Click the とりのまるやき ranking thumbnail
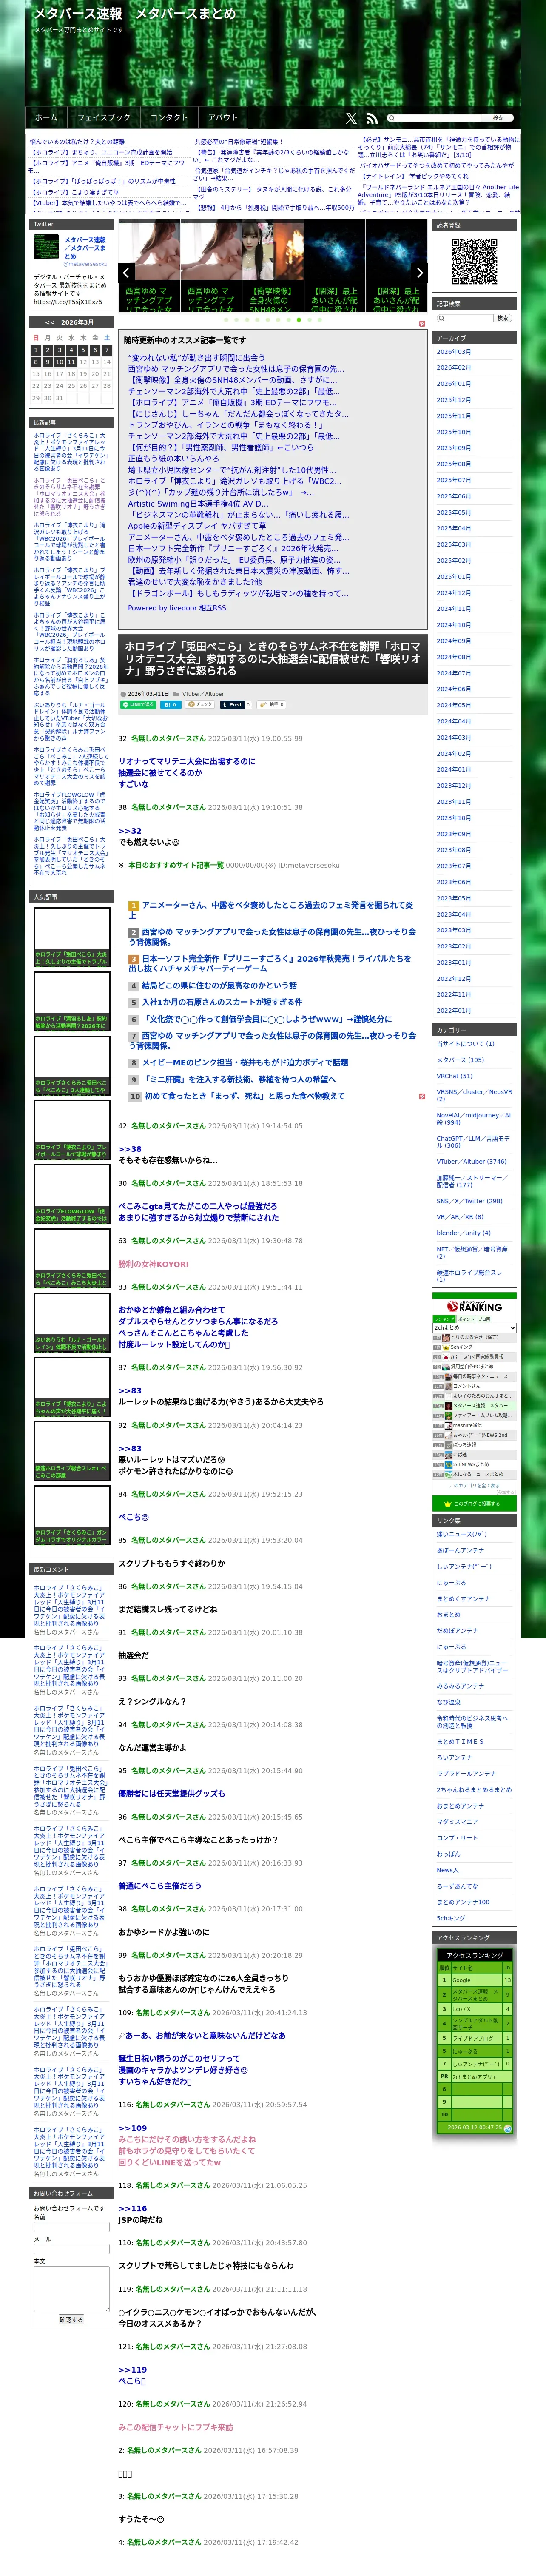 [446, 1336]
